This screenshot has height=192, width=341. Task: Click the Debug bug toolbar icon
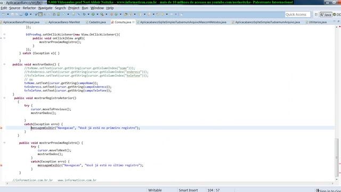(84, 14)
